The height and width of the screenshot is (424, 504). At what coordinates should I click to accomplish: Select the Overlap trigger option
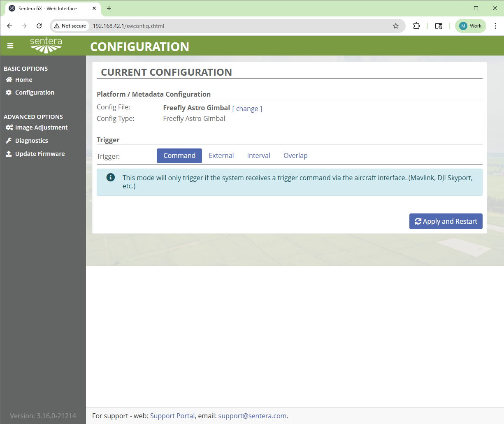pyautogui.click(x=295, y=156)
